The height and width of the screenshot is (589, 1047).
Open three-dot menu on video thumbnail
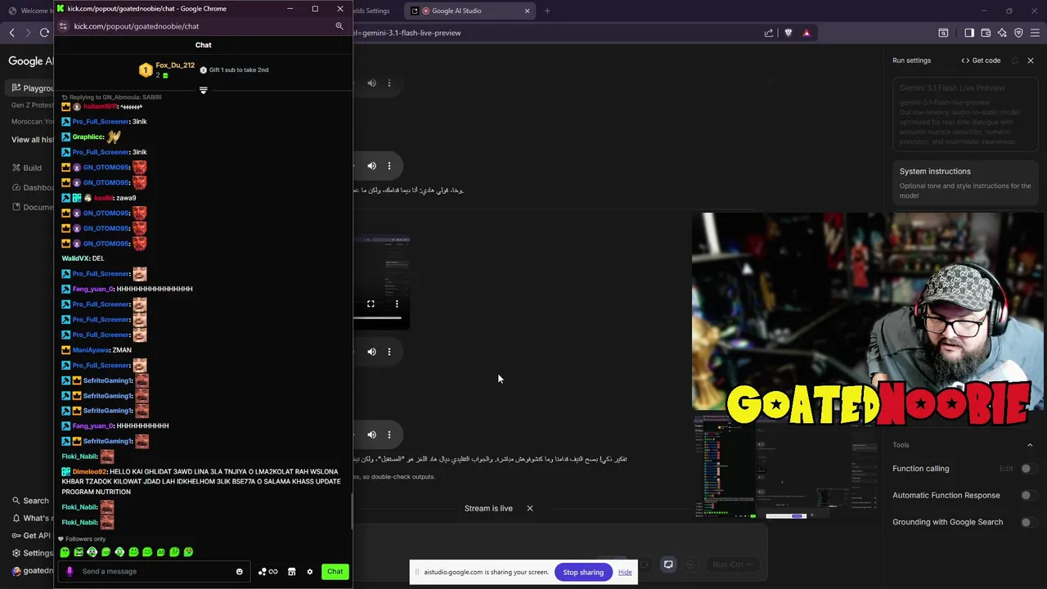click(397, 304)
